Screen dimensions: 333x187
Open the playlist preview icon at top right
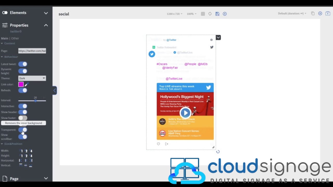tap(328, 14)
